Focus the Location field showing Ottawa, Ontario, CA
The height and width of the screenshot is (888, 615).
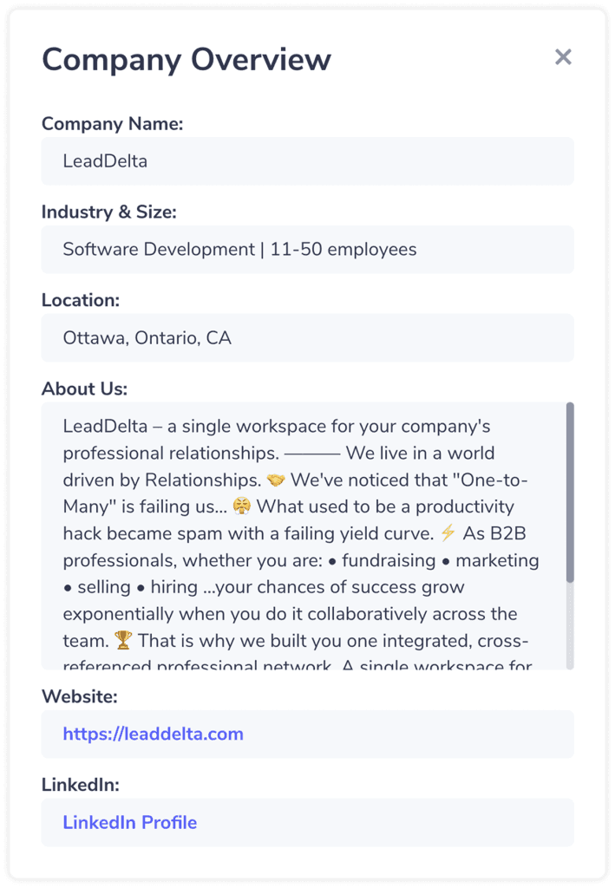point(307,337)
